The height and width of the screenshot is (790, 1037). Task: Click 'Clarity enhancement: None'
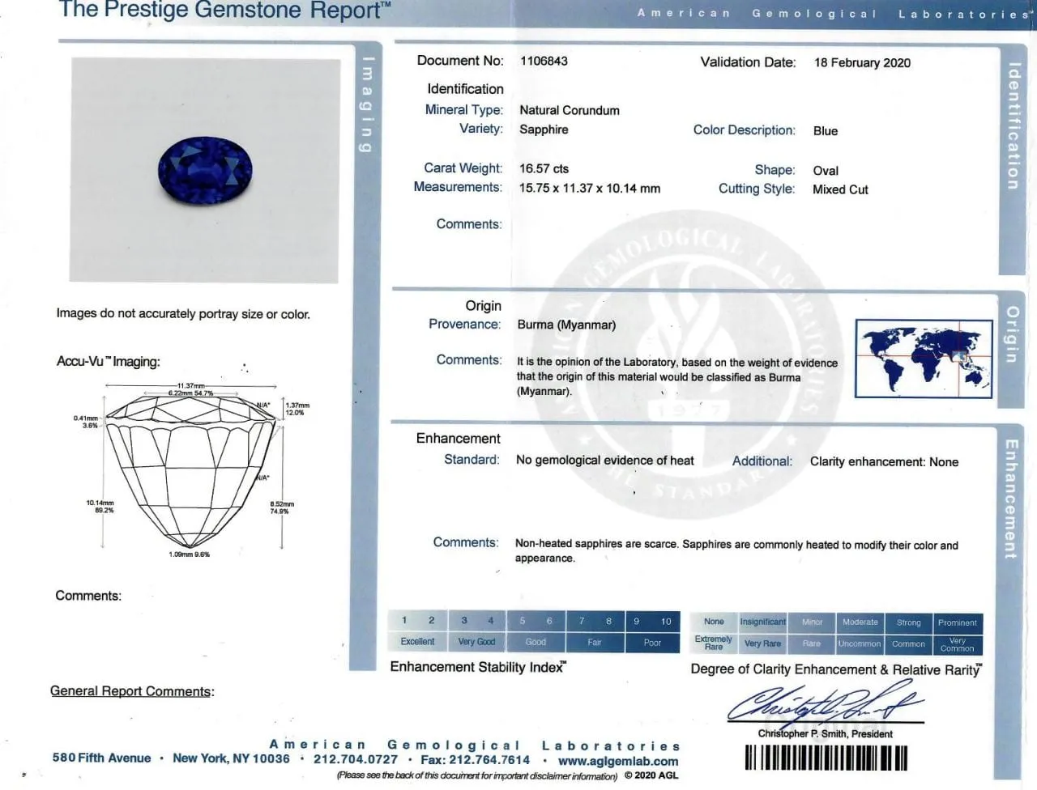(x=884, y=462)
